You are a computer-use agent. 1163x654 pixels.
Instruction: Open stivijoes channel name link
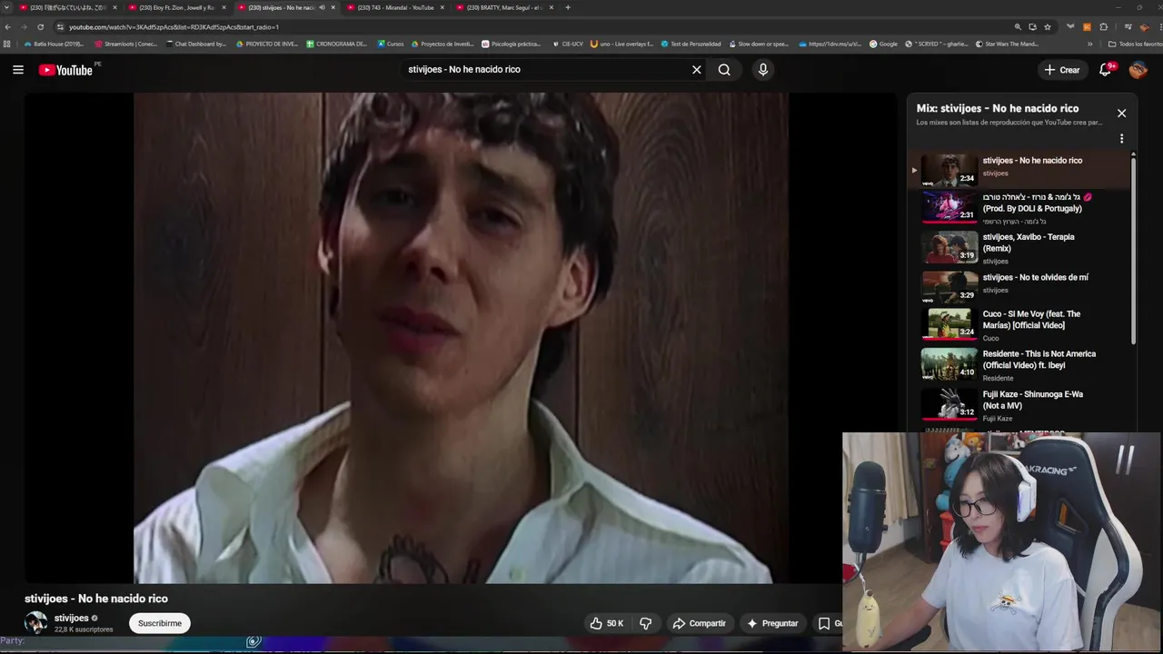pos(72,619)
